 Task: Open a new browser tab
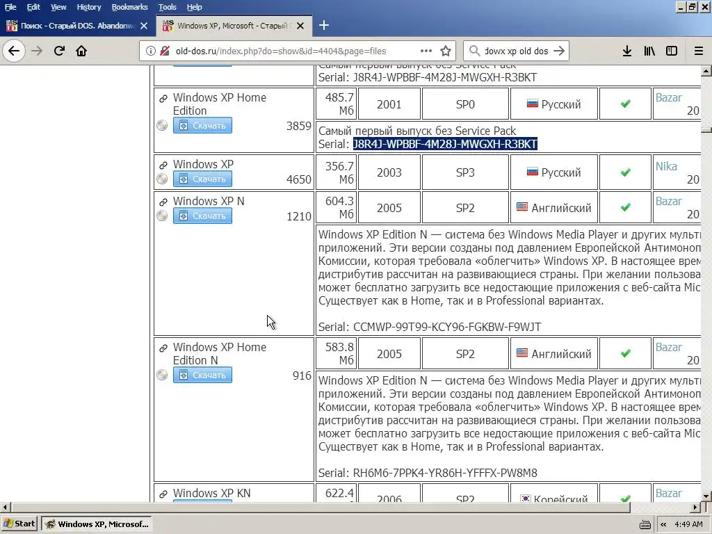tap(324, 26)
